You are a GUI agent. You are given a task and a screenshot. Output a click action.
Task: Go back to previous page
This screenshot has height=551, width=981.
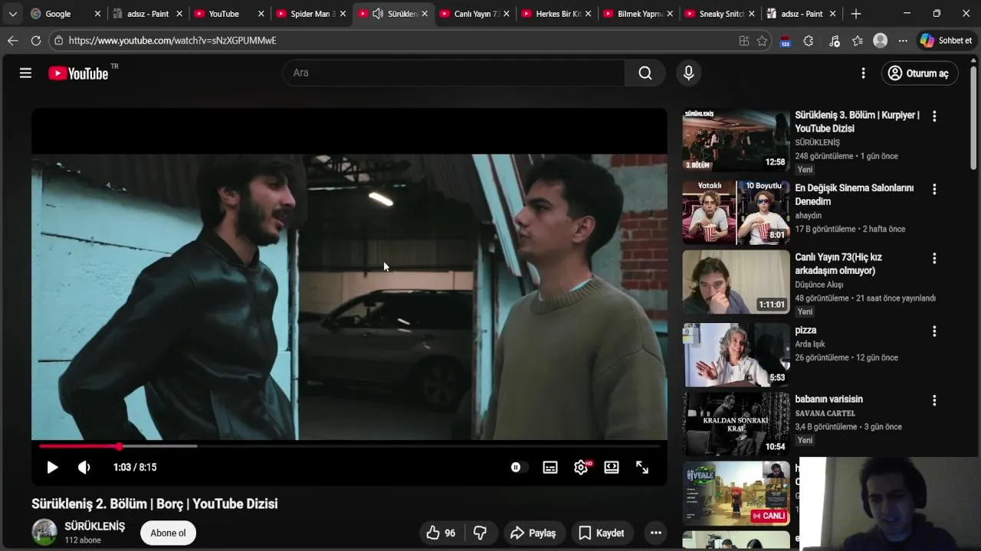click(12, 41)
